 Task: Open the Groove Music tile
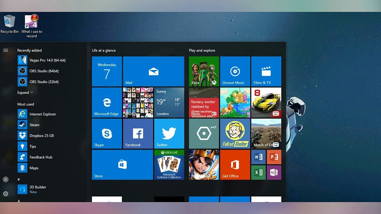(x=235, y=71)
